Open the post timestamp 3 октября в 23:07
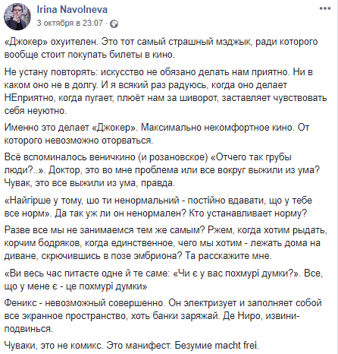 (70, 23)
